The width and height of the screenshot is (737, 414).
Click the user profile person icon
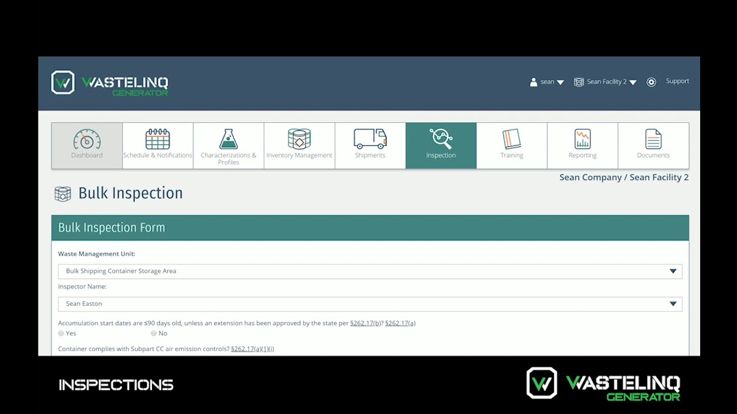pyautogui.click(x=534, y=82)
